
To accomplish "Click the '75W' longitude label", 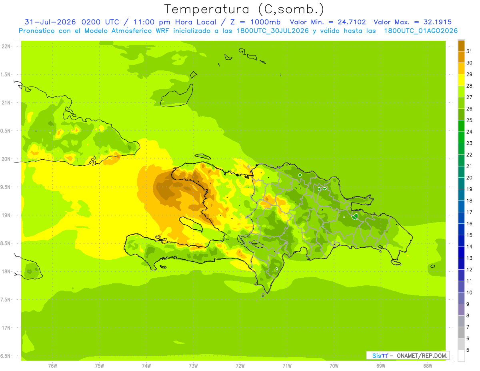I will 99,366.
